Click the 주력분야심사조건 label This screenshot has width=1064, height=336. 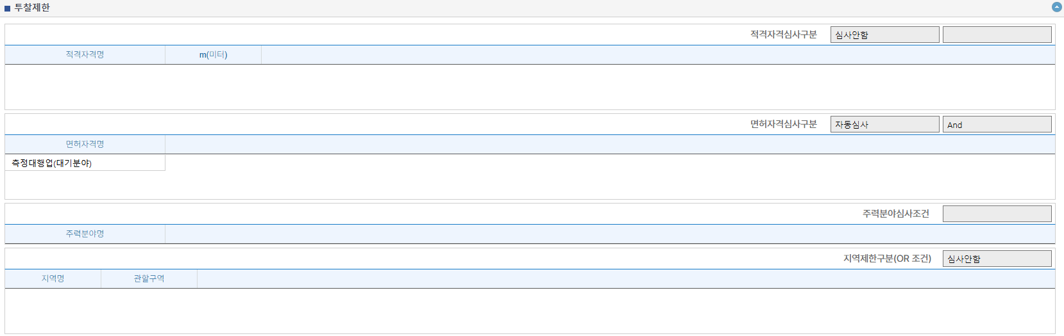pos(895,214)
